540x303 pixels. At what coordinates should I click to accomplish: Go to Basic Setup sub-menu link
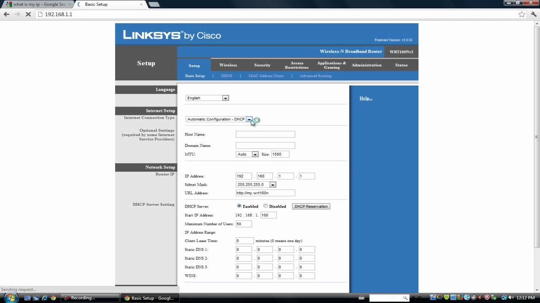click(x=195, y=76)
